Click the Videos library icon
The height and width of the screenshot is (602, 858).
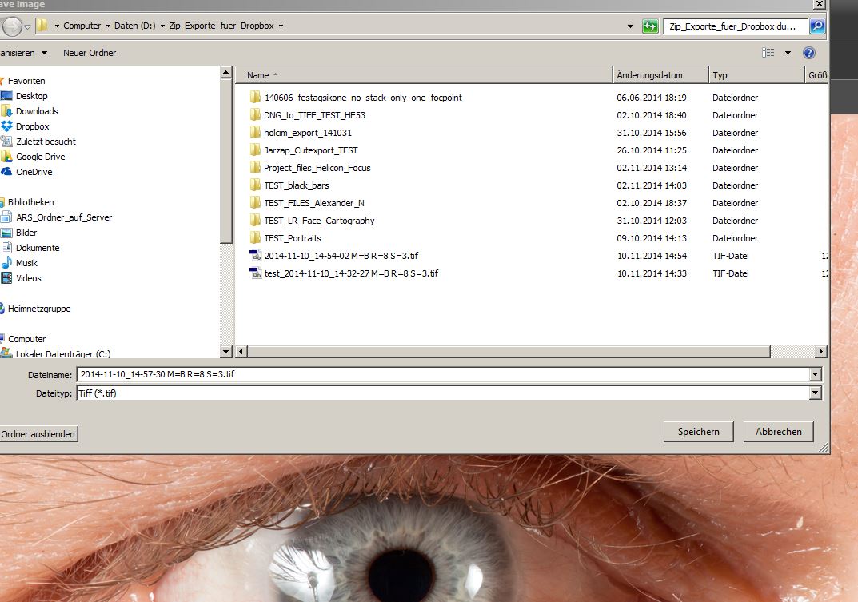[x=6, y=278]
